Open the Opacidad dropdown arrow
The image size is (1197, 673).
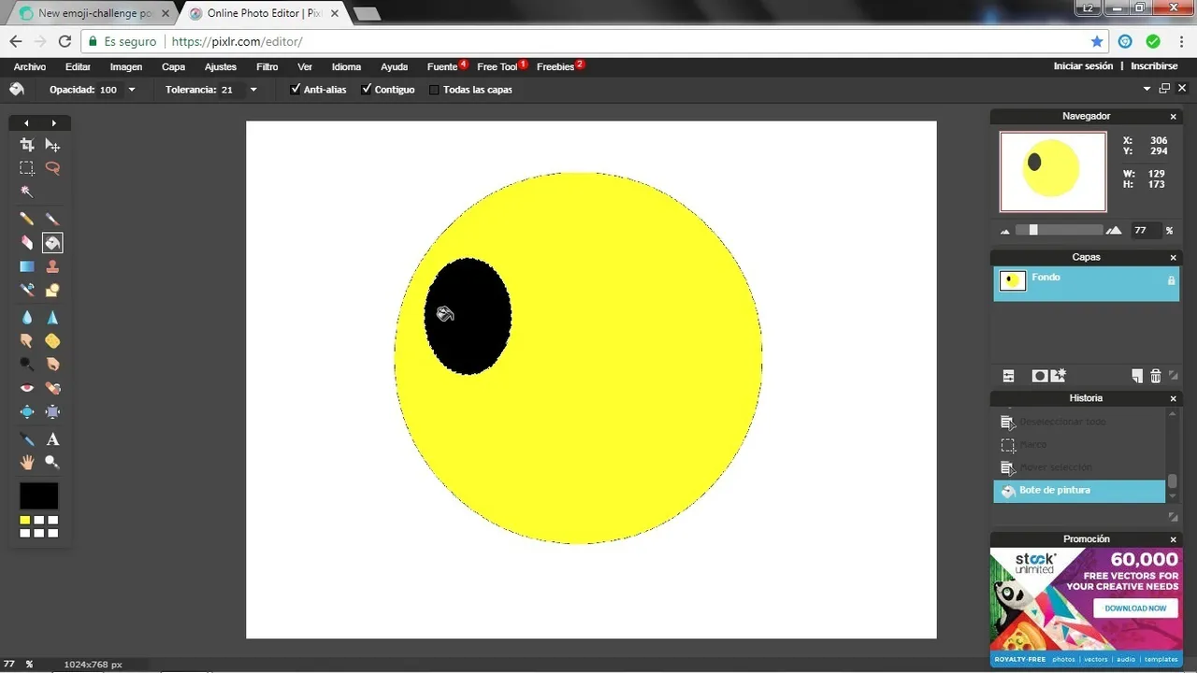(132, 90)
